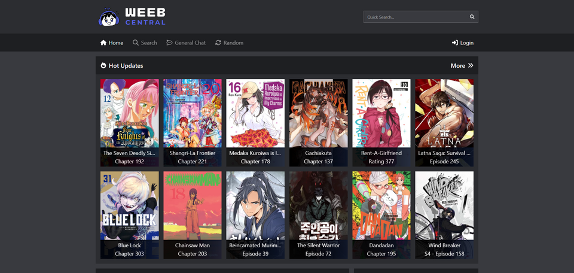Click the 'Hot Updates' heading text

[126, 66]
